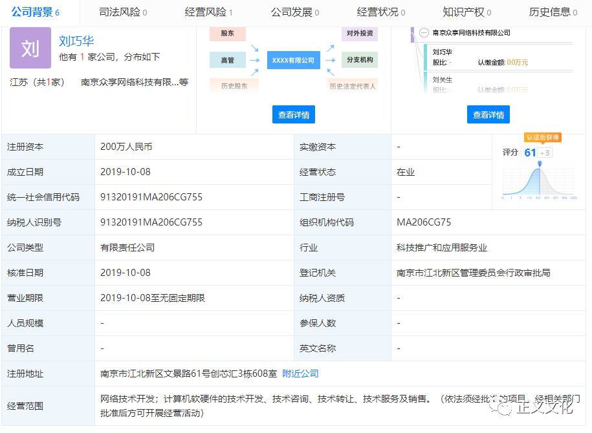Select the 经营状况 tab

[x=381, y=12]
